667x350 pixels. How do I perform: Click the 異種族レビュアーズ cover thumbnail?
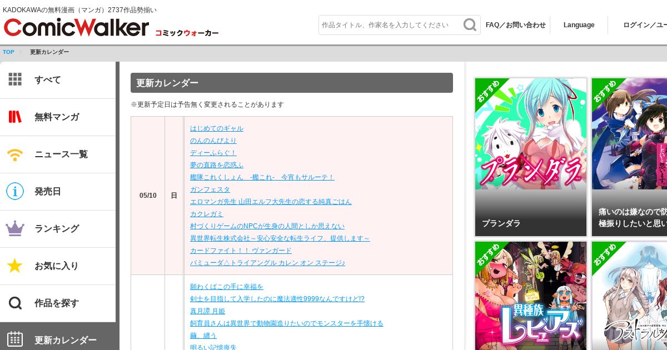[531, 296]
